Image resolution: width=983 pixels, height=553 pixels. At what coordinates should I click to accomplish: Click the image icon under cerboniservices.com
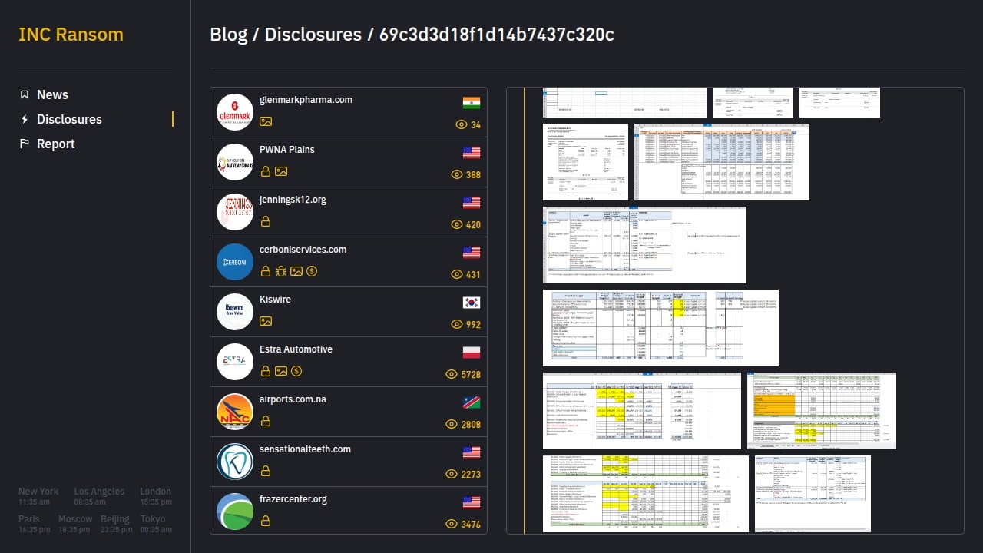(x=296, y=271)
